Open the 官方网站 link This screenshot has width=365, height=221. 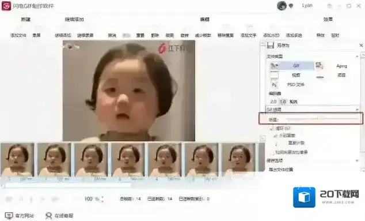(x=20, y=215)
